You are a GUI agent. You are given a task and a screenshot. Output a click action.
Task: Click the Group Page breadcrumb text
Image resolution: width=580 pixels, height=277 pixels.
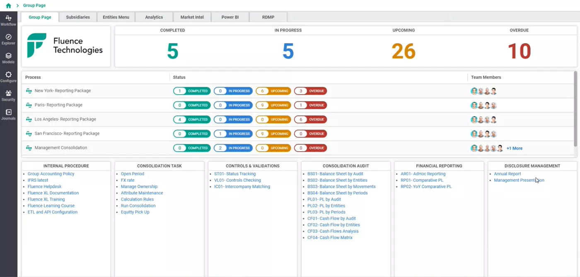pyautogui.click(x=34, y=6)
